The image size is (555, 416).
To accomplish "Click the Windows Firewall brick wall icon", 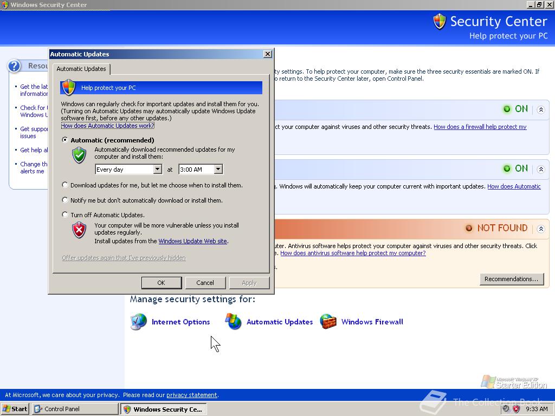I will pos(328,322).
